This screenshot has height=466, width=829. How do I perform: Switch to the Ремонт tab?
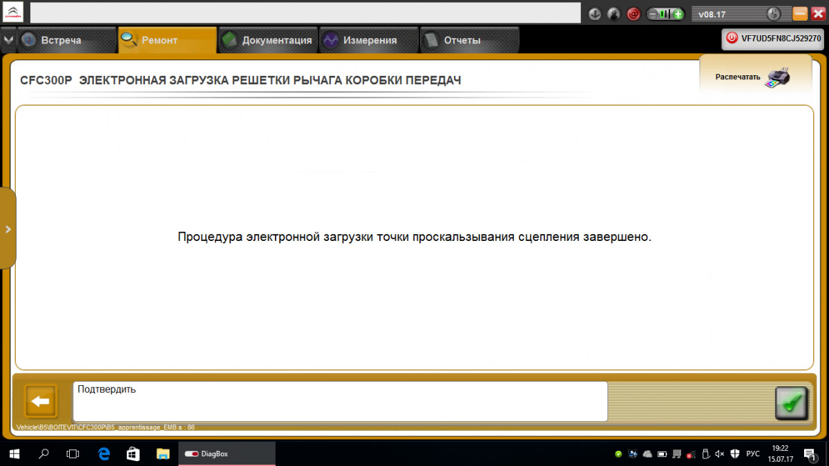(x=167, y=40)
